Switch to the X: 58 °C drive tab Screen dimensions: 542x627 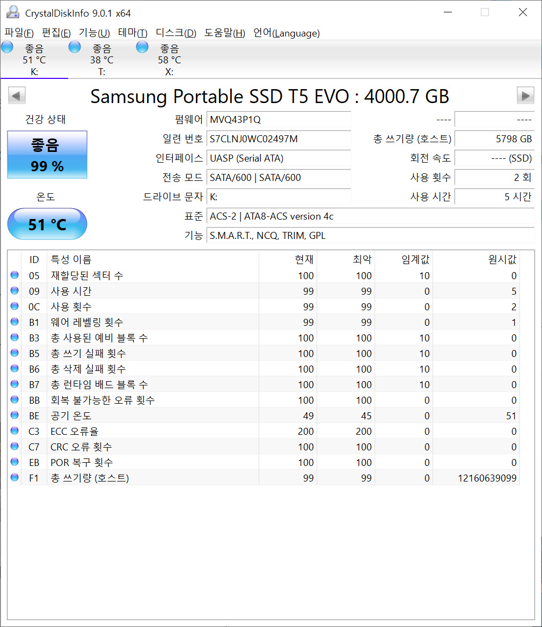(169, 60)
